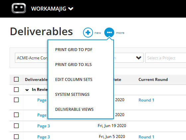The image size is (186, 140).
Task: Open Round 1 link in first row
Action: pyautogui.click(x=146, y=100)
